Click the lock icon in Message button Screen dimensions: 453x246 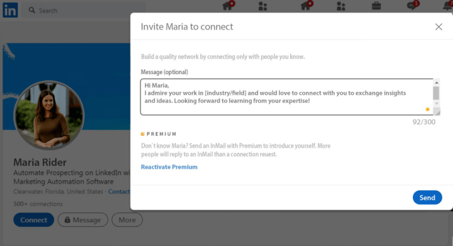68,220
